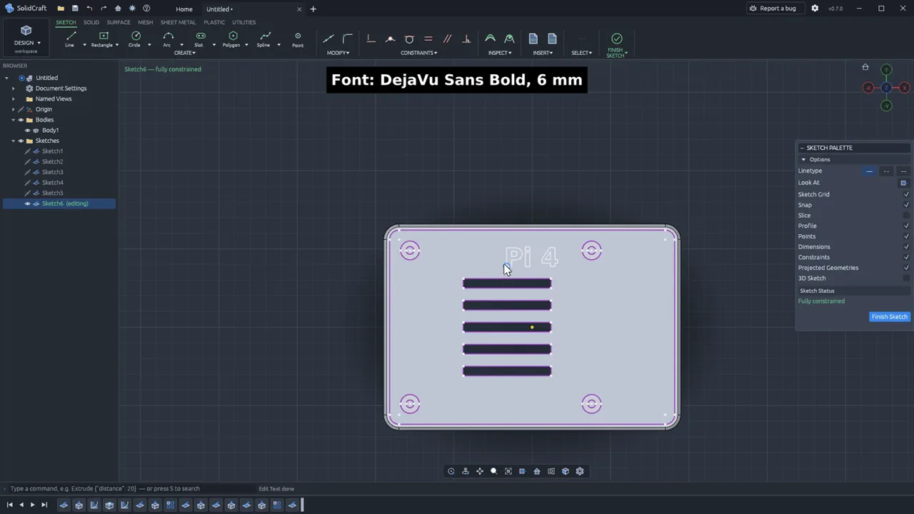
Task: Open the CREATE dropdown menu
Action: pos(184,53)
